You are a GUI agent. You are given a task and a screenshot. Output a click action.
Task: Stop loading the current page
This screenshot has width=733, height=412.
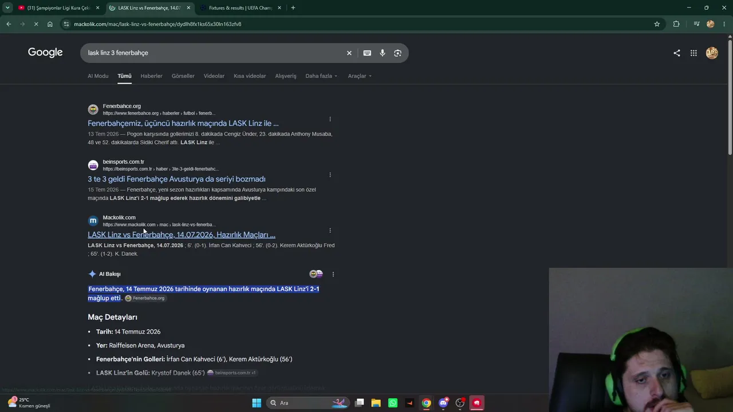36,24
